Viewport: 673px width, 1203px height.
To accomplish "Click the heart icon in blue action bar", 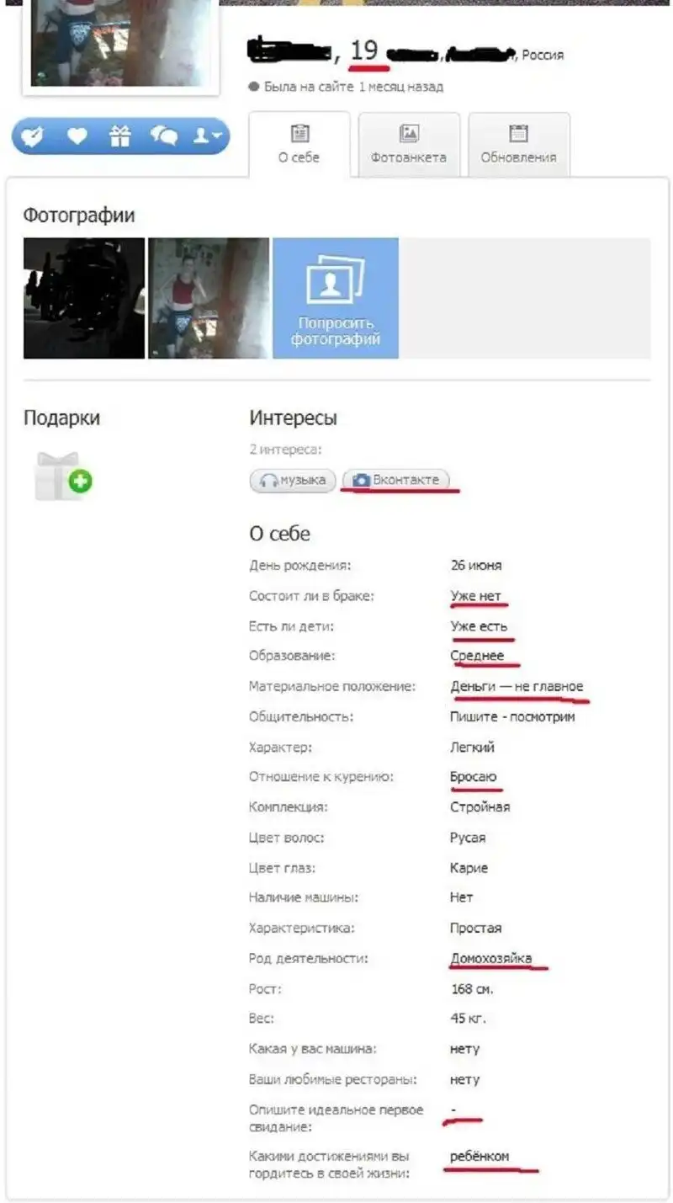I will point(77,136).
